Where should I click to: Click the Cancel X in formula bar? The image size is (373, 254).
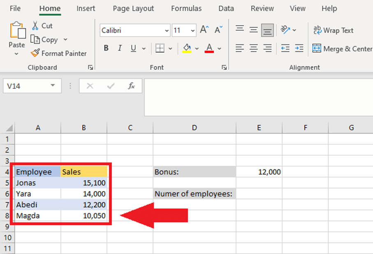point(90,86)
